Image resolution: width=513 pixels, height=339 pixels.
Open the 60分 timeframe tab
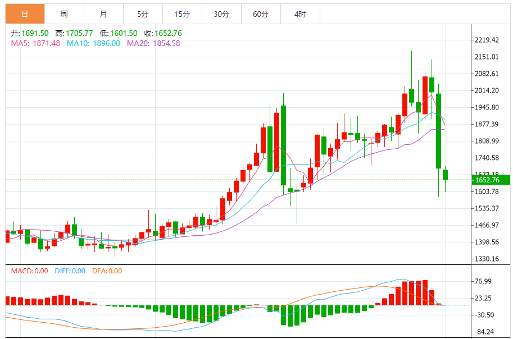pos(261,14)
